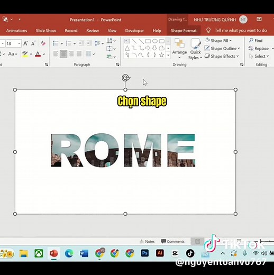This screenshot has width=274, height=275.
Task: Open the Change Case Aa menu
Action: pyautogui.click(x=13, y=54)
